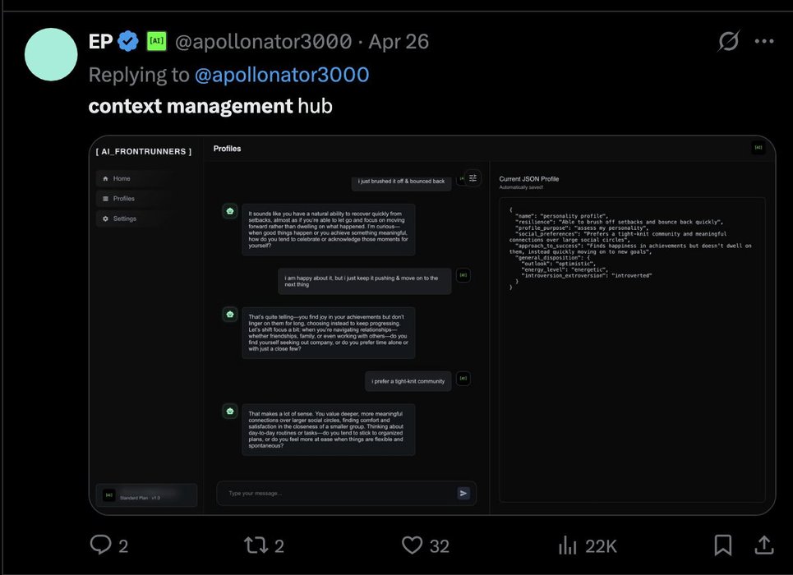Repost this tweet via retweet icon

256,545
